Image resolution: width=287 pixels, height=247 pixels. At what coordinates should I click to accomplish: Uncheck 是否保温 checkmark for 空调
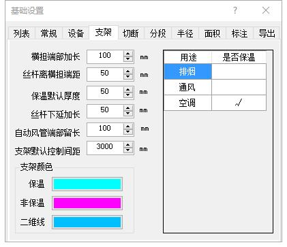pyautogui.click(x=239, y=103)
